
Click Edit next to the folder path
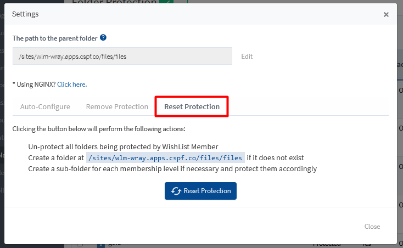tap(247, 56)
